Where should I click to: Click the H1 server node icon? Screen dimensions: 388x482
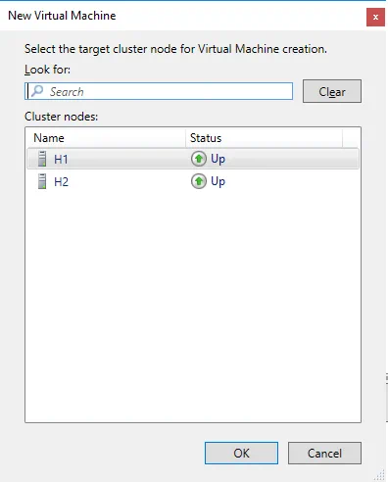[42, 159]
